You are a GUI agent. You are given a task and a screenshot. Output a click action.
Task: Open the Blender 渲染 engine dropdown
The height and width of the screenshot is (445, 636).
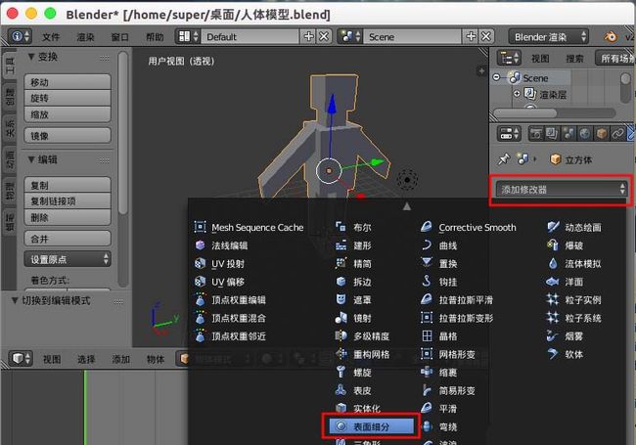[548, 37]
